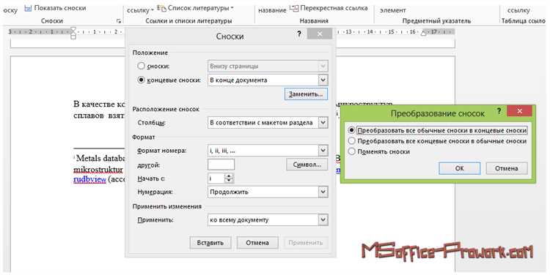Close the Сноски dialog
Image resolution: width=550 pixels, height=275 pixels.
click(319, 34)
